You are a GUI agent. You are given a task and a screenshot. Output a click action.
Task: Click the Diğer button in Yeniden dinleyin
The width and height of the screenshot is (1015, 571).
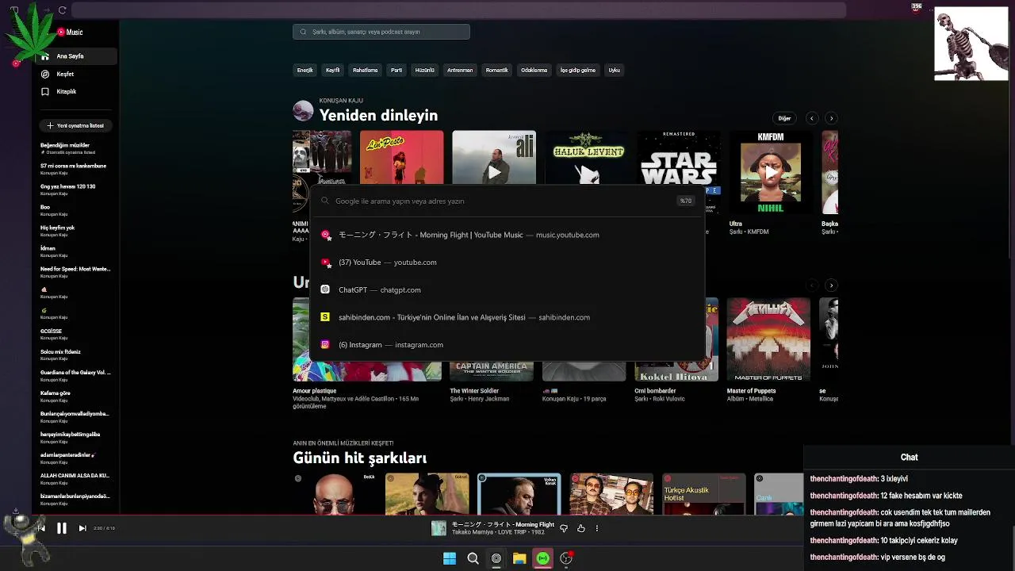pyautogui.click(x=784, y=118)
